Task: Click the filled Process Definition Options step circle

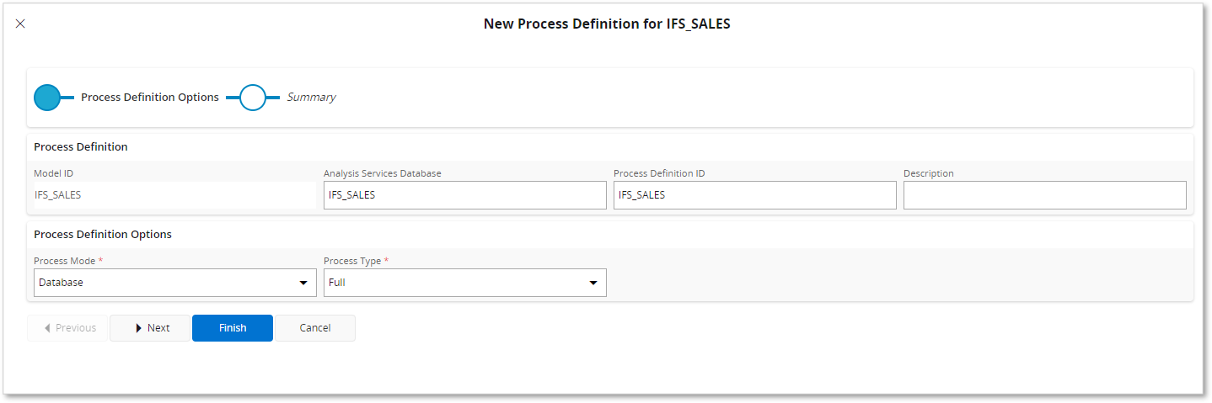Action: pos(47,98)
